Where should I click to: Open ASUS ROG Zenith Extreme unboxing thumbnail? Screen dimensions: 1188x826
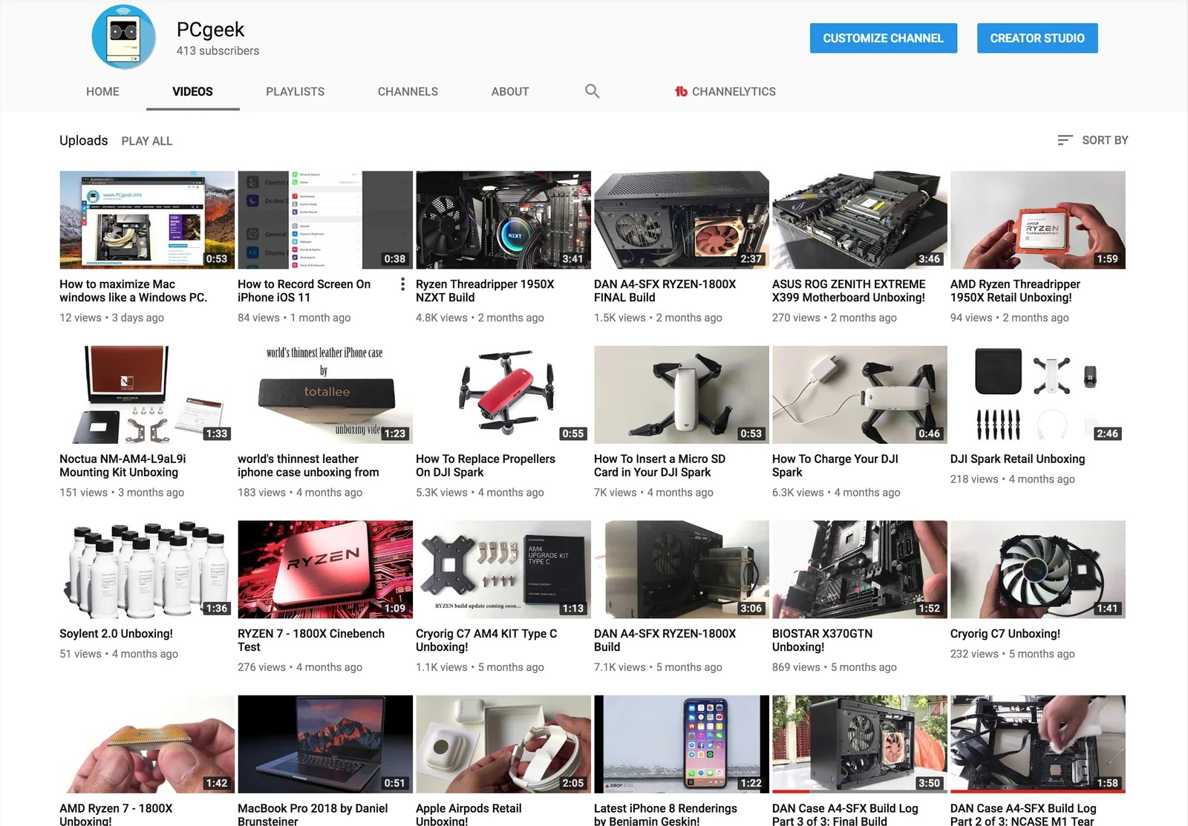[860, 220]
